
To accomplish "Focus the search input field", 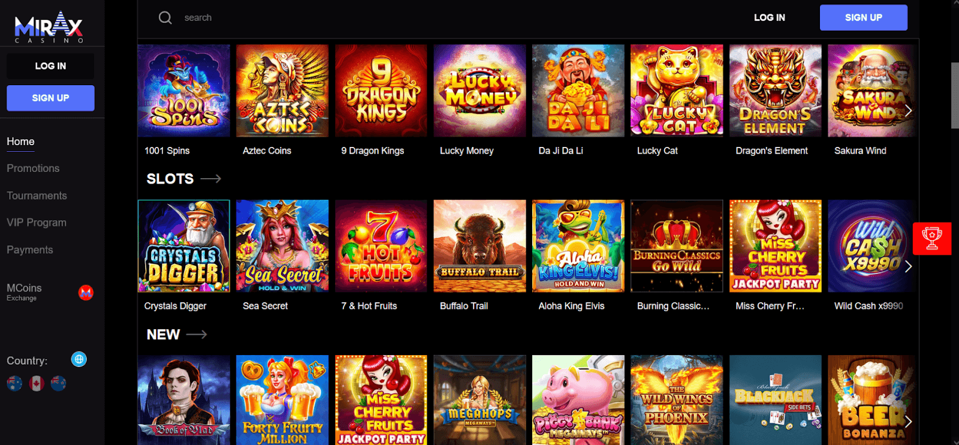I will 420,18.
